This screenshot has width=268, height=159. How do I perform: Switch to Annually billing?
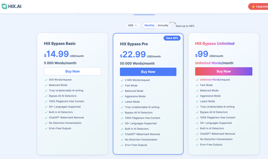pos(163,26)
